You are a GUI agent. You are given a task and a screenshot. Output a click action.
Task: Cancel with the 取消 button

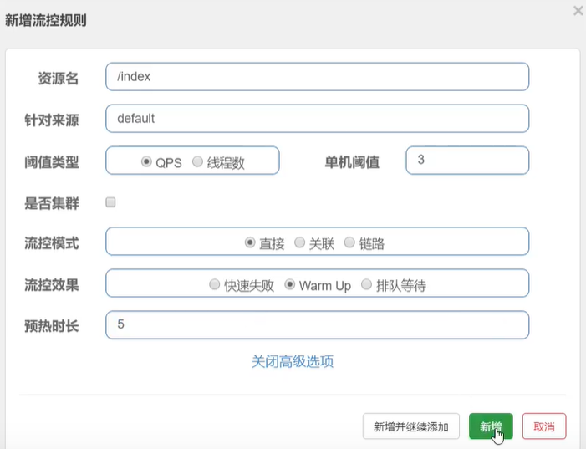pyautogui.click(x=544, y=426)
